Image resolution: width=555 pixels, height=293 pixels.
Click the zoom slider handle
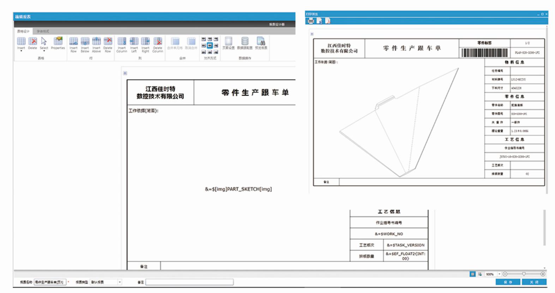[x=524, y=274]
